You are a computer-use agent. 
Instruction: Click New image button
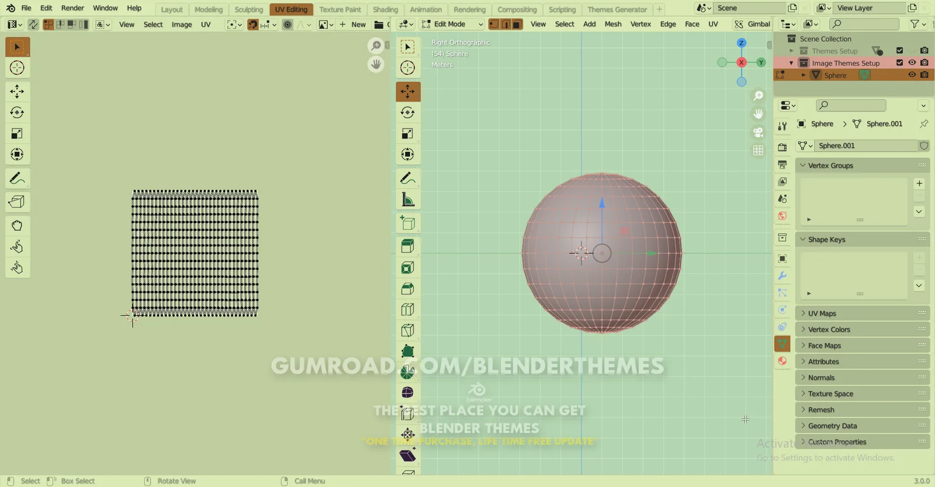pyautogui.click(x=353, y=25)
